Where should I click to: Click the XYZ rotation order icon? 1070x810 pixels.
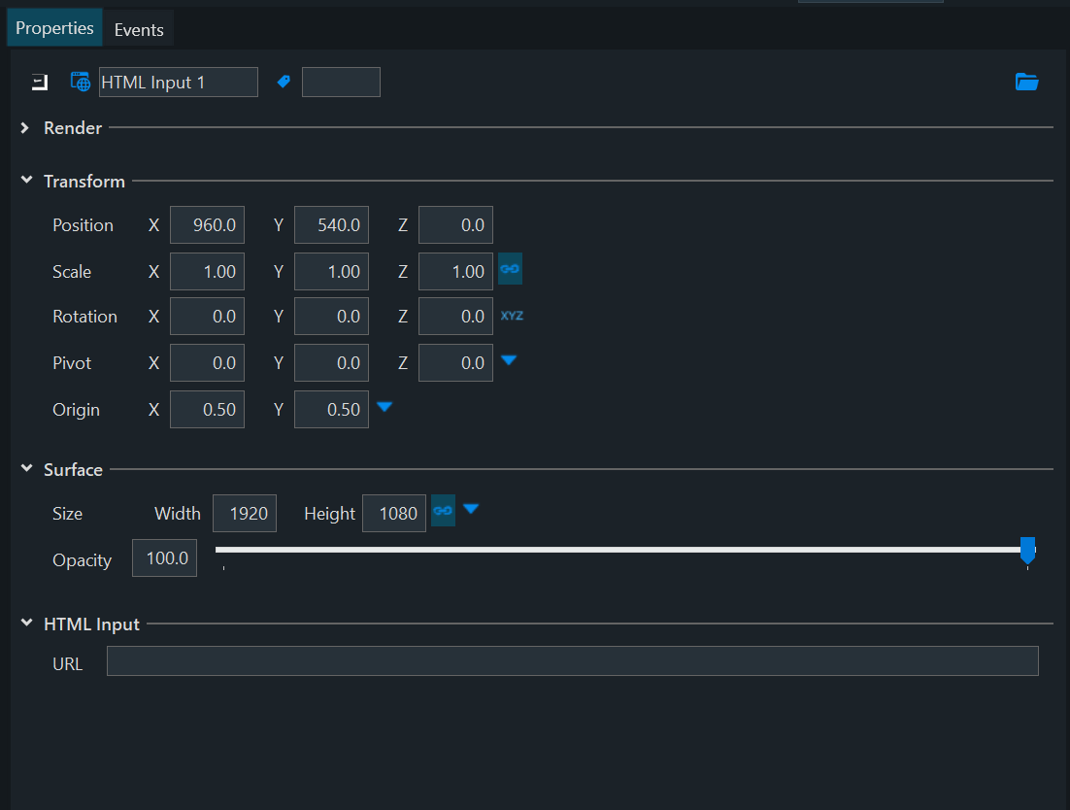(512, 316)
